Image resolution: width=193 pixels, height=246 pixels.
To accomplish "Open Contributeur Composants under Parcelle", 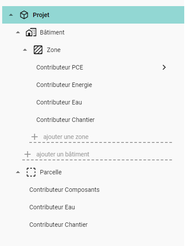I will tap(64, 190).
